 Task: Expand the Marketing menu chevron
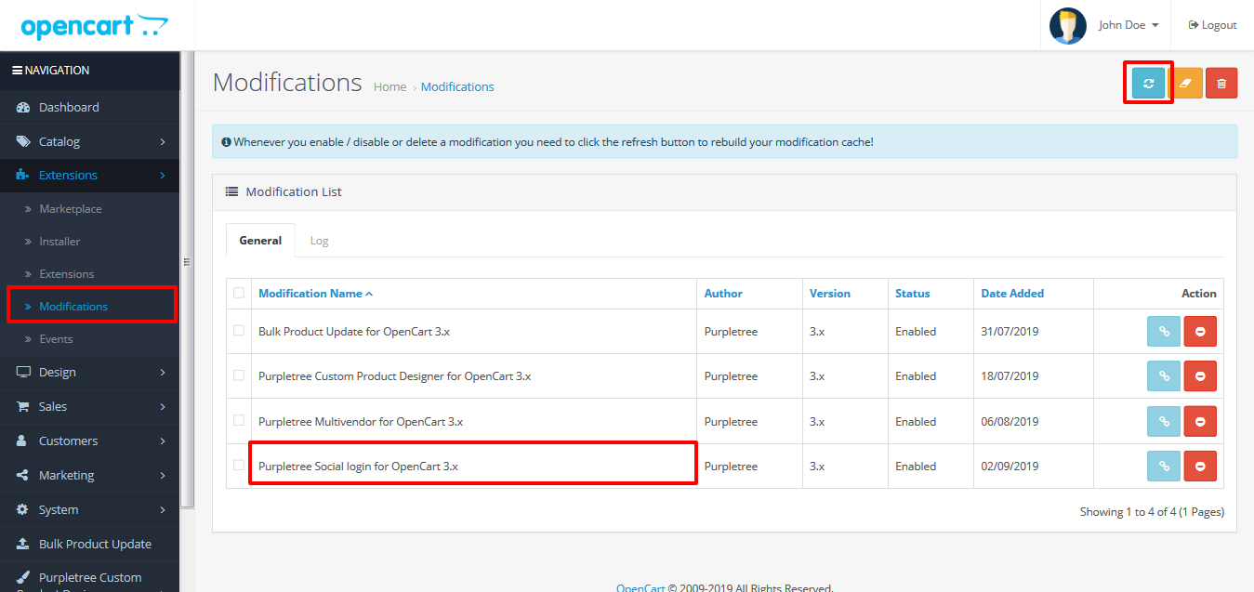(163, 475)
